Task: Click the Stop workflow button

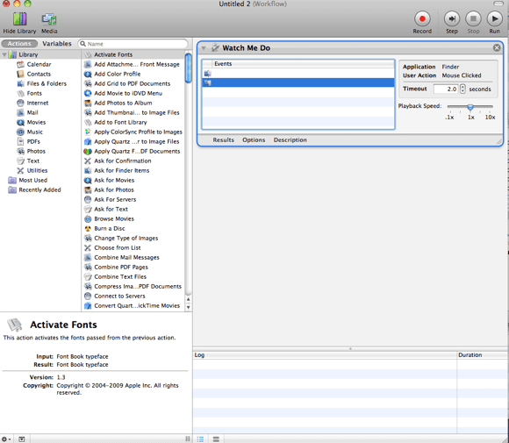Action: click(473, 18)
